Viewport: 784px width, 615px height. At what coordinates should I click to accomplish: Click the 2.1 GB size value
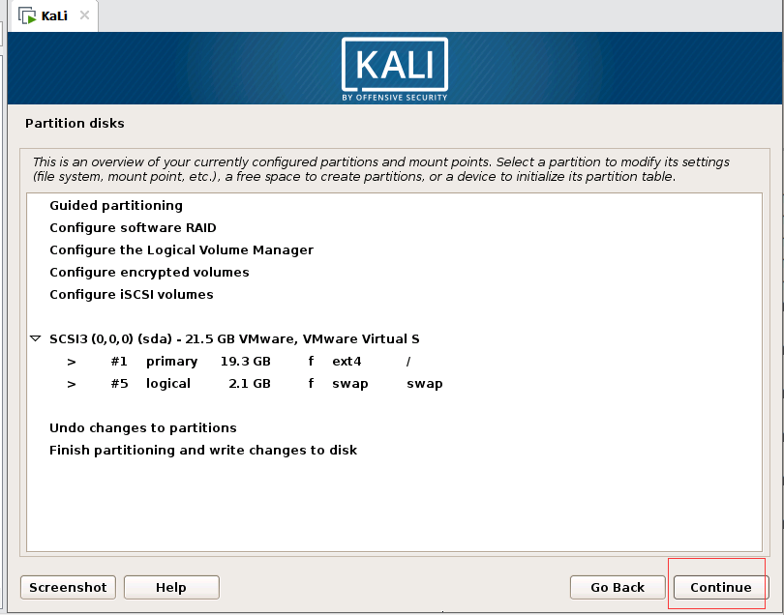(250, 384)
